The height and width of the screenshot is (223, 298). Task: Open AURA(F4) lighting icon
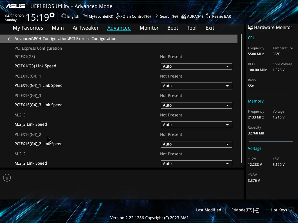184,16
